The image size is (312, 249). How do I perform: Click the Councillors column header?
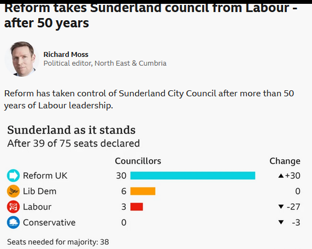point(138,161)
